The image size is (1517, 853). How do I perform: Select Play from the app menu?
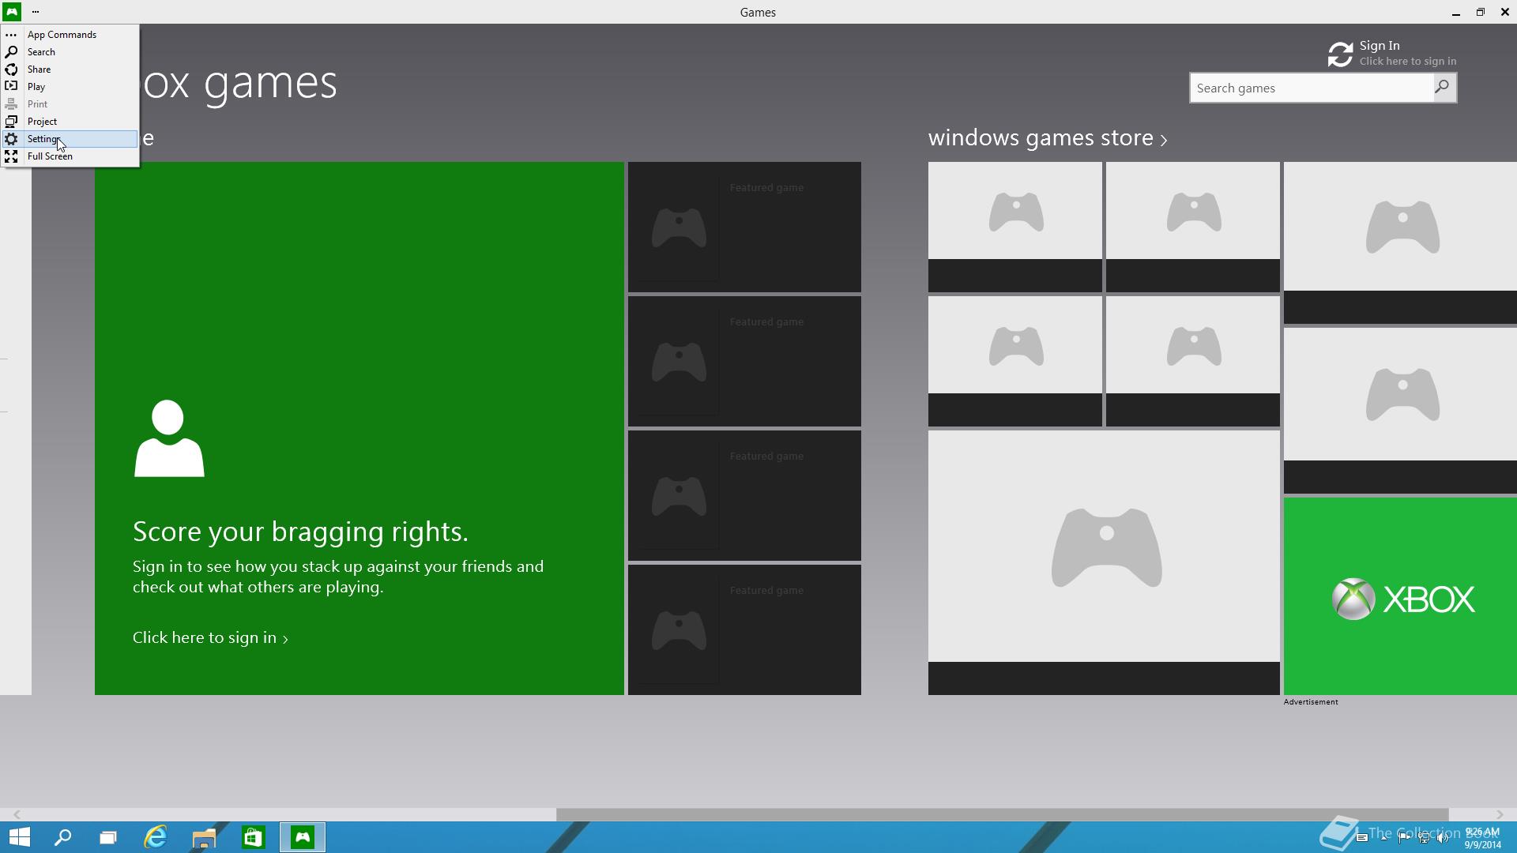pyautogui.click(x=70, y=87)
